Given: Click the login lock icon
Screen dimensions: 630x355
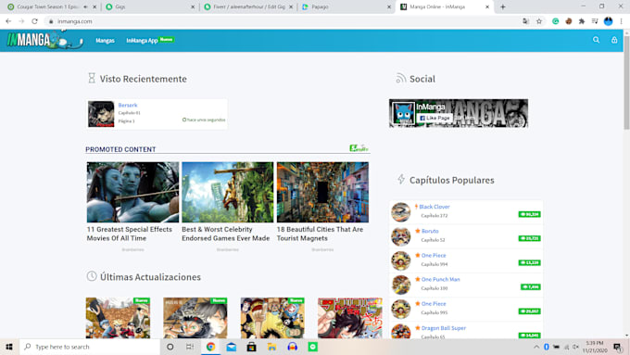Looking at the screenshot, I should pyautogui.click(x=614, y=40).
